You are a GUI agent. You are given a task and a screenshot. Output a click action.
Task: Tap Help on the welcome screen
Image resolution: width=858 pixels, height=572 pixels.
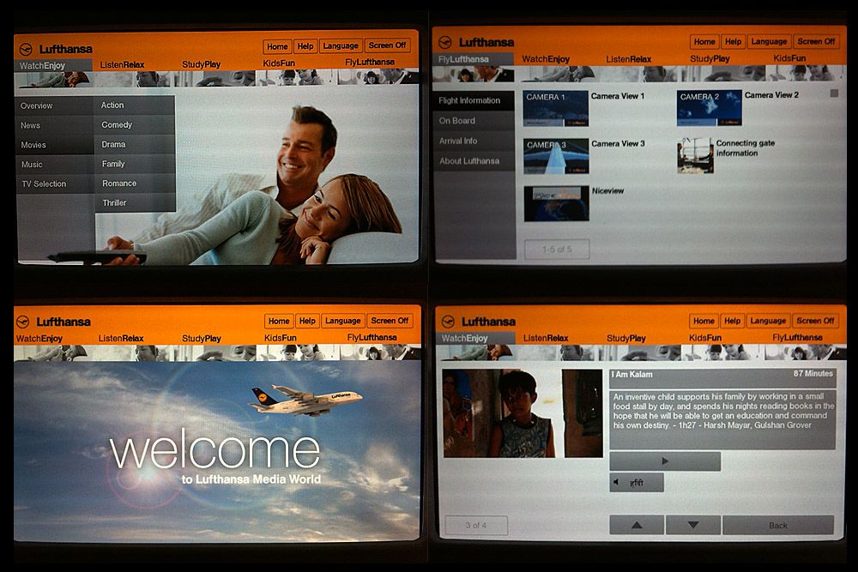tap(307, 321)
